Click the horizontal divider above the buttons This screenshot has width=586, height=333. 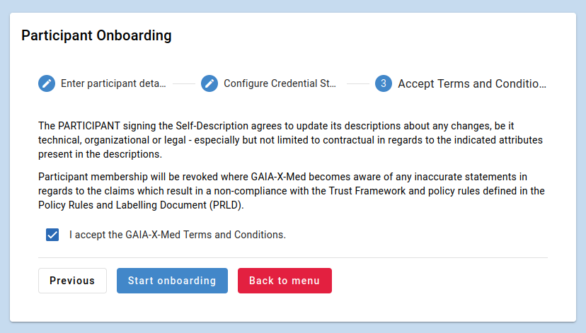293,257
